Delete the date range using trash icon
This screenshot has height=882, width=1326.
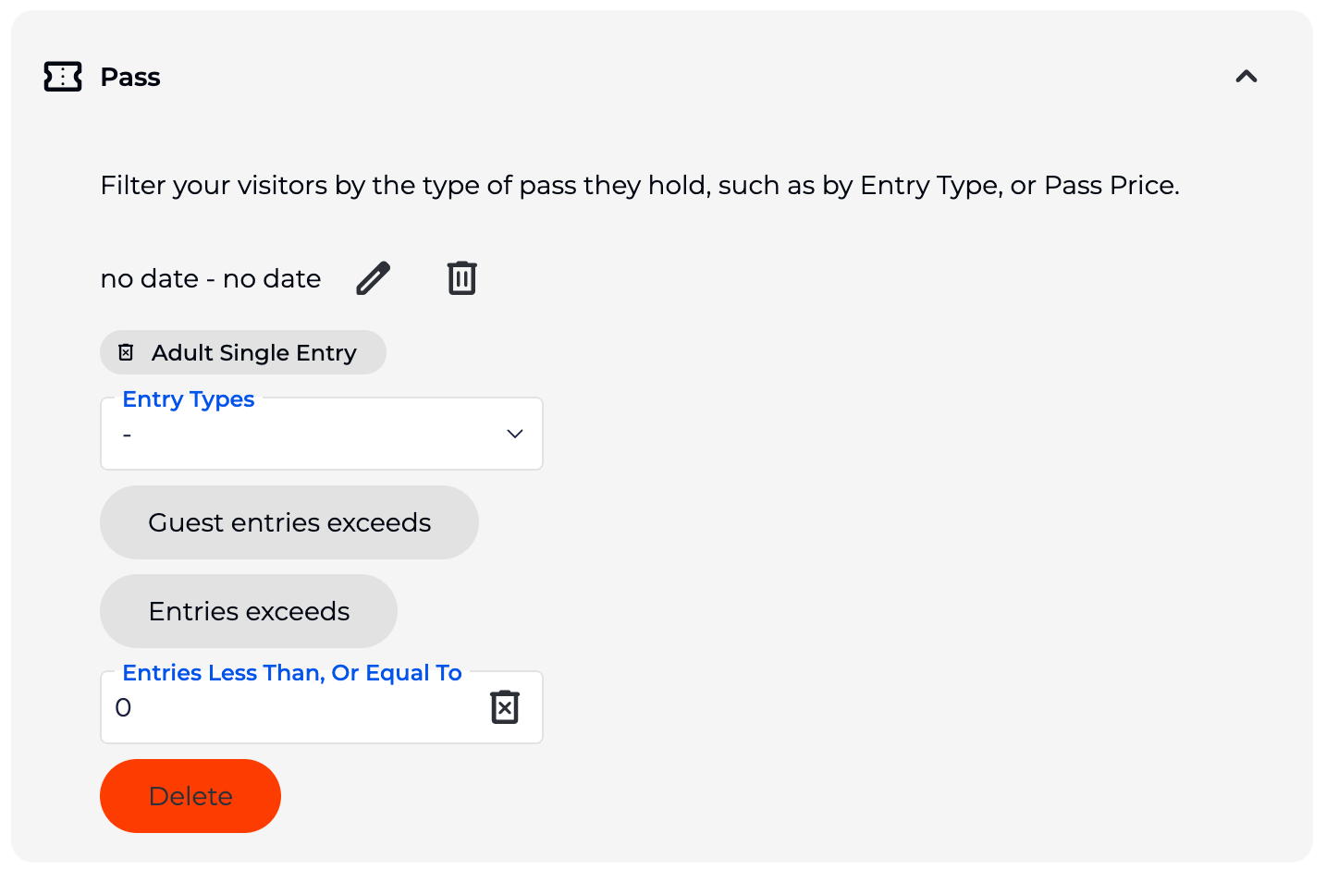pos(461,278)
